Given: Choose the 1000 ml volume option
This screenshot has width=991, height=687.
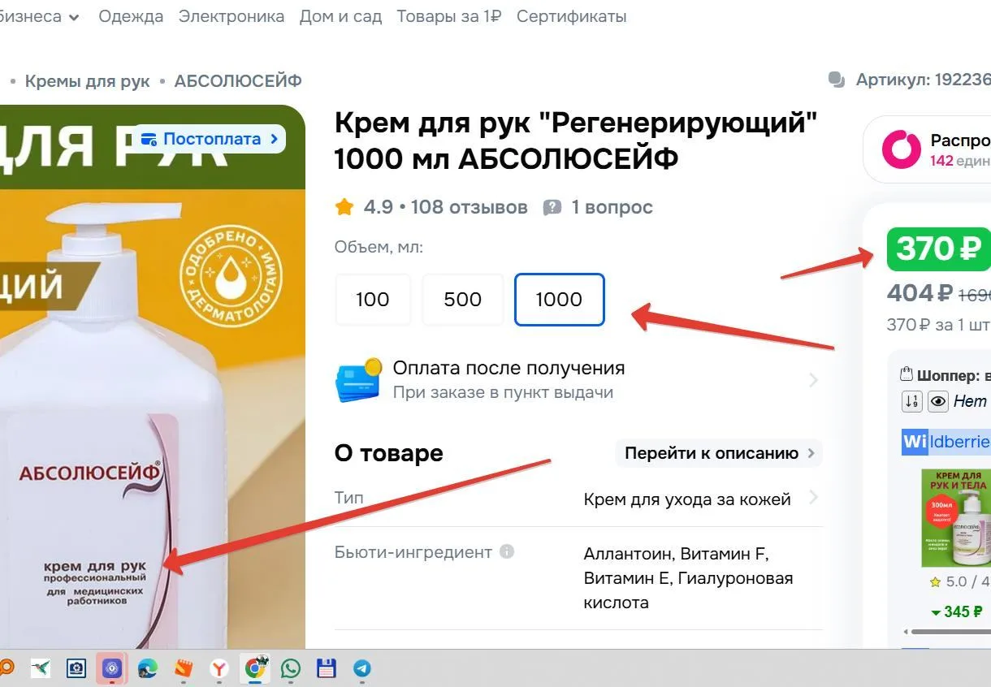Looking at the screenshot, I should (559, 300).
